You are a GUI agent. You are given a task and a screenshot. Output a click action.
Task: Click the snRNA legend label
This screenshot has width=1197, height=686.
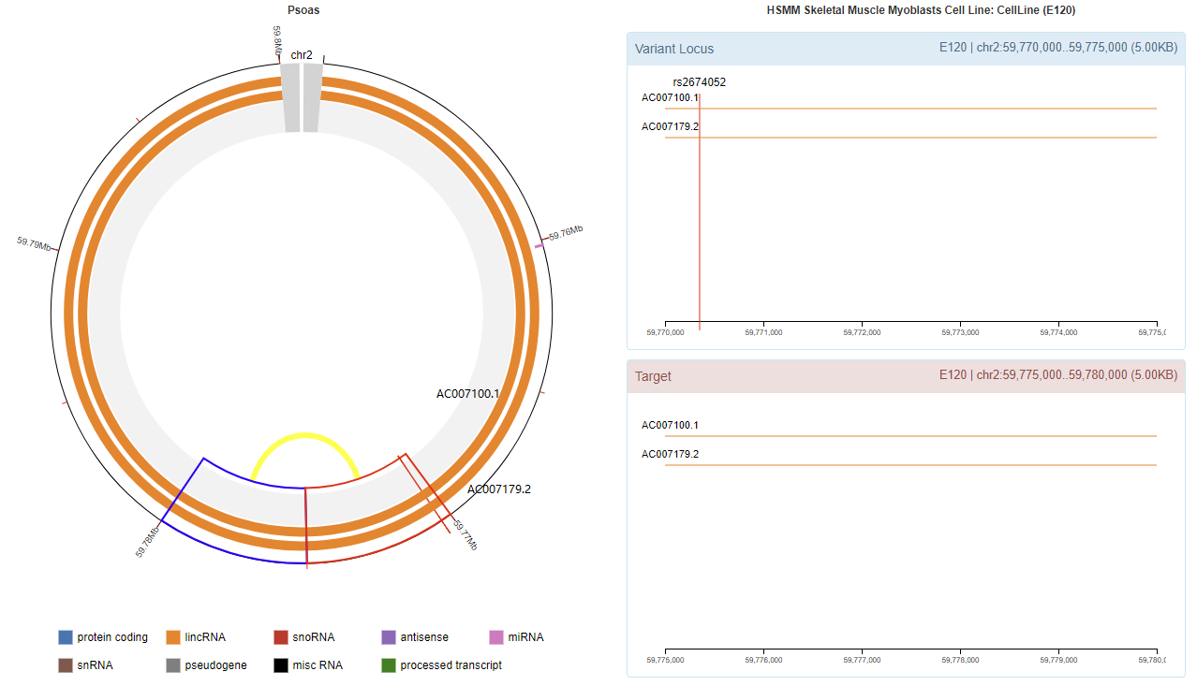95,665
